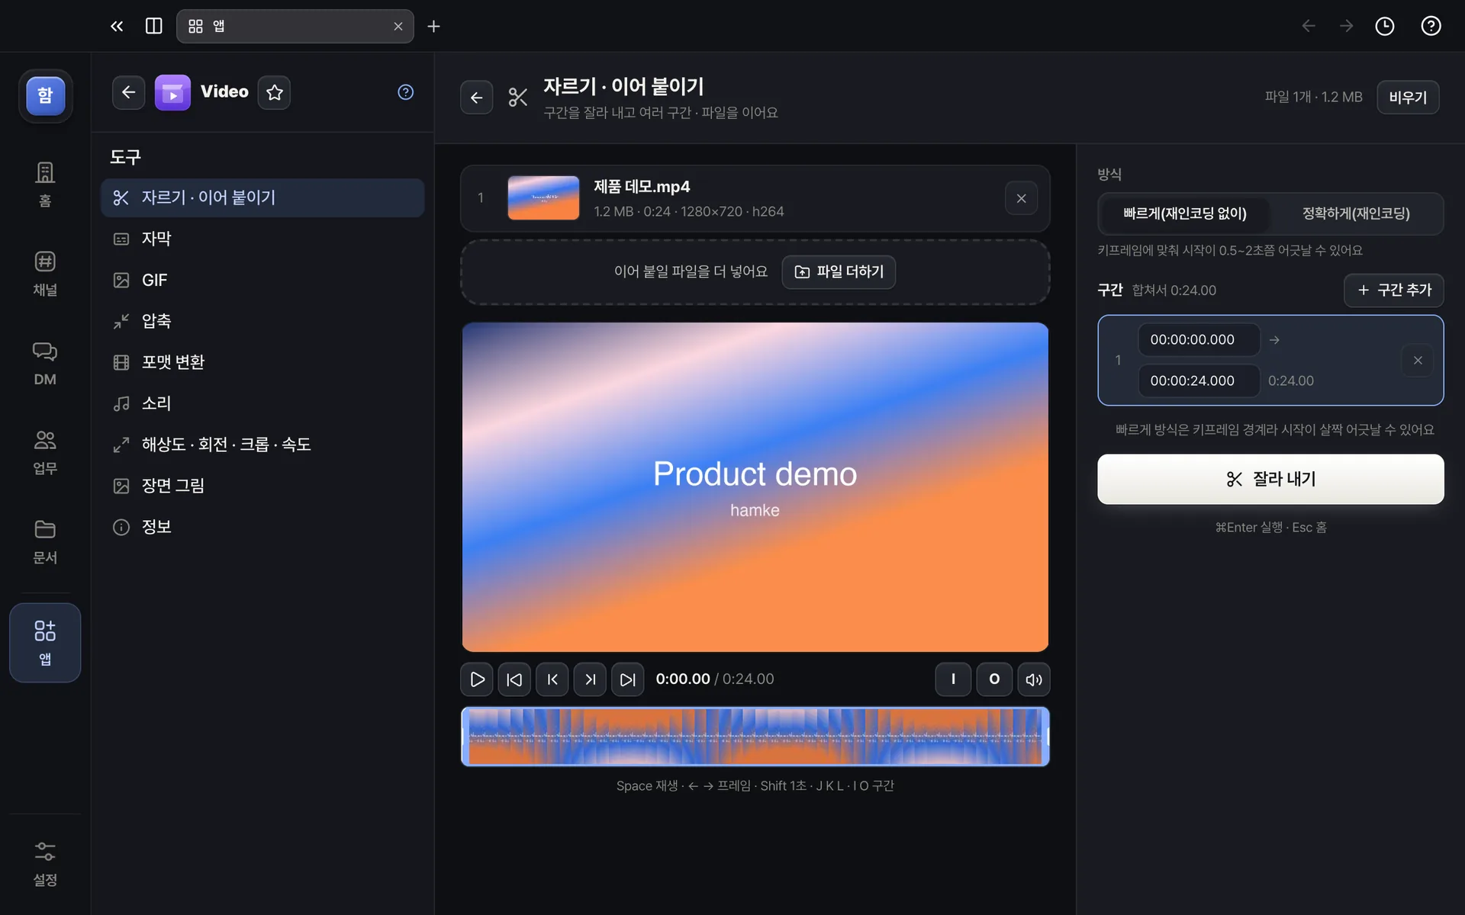This screenshot has width=1465, height=915.
Task: Edit the start time 00:00:00.000 field
Action: pyautogui.click(x=1199, y=340)
